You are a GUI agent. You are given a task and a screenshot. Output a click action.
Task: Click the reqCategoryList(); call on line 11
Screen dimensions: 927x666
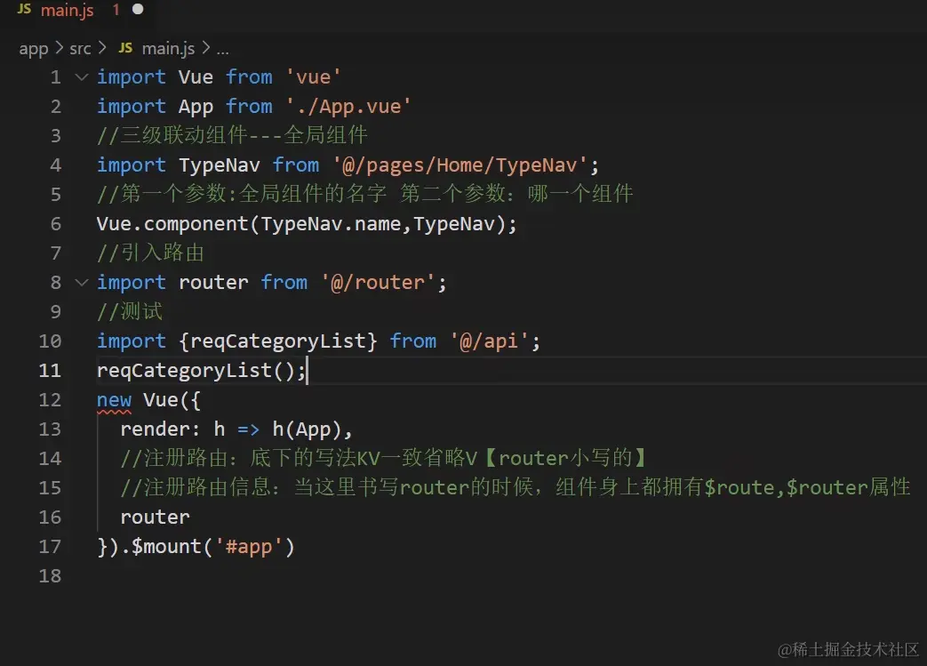[x=202, y=371]
